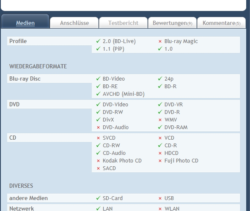The image size is (250, 211).
Task: Select the CD row label
Action: 13,138
